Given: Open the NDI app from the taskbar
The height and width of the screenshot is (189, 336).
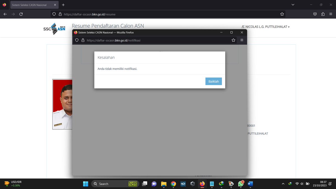Looking at the screenshot, I should tap(183, 184).
